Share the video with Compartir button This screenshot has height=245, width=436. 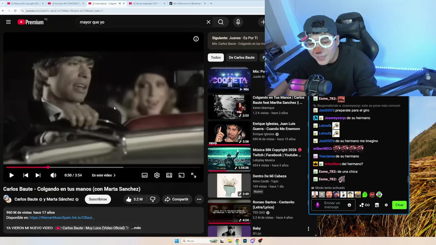(x=176, y=199)
